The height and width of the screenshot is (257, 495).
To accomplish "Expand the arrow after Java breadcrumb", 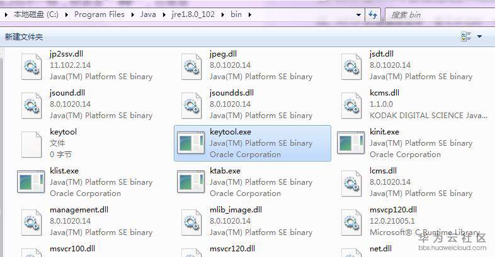I will pos(164,14).
